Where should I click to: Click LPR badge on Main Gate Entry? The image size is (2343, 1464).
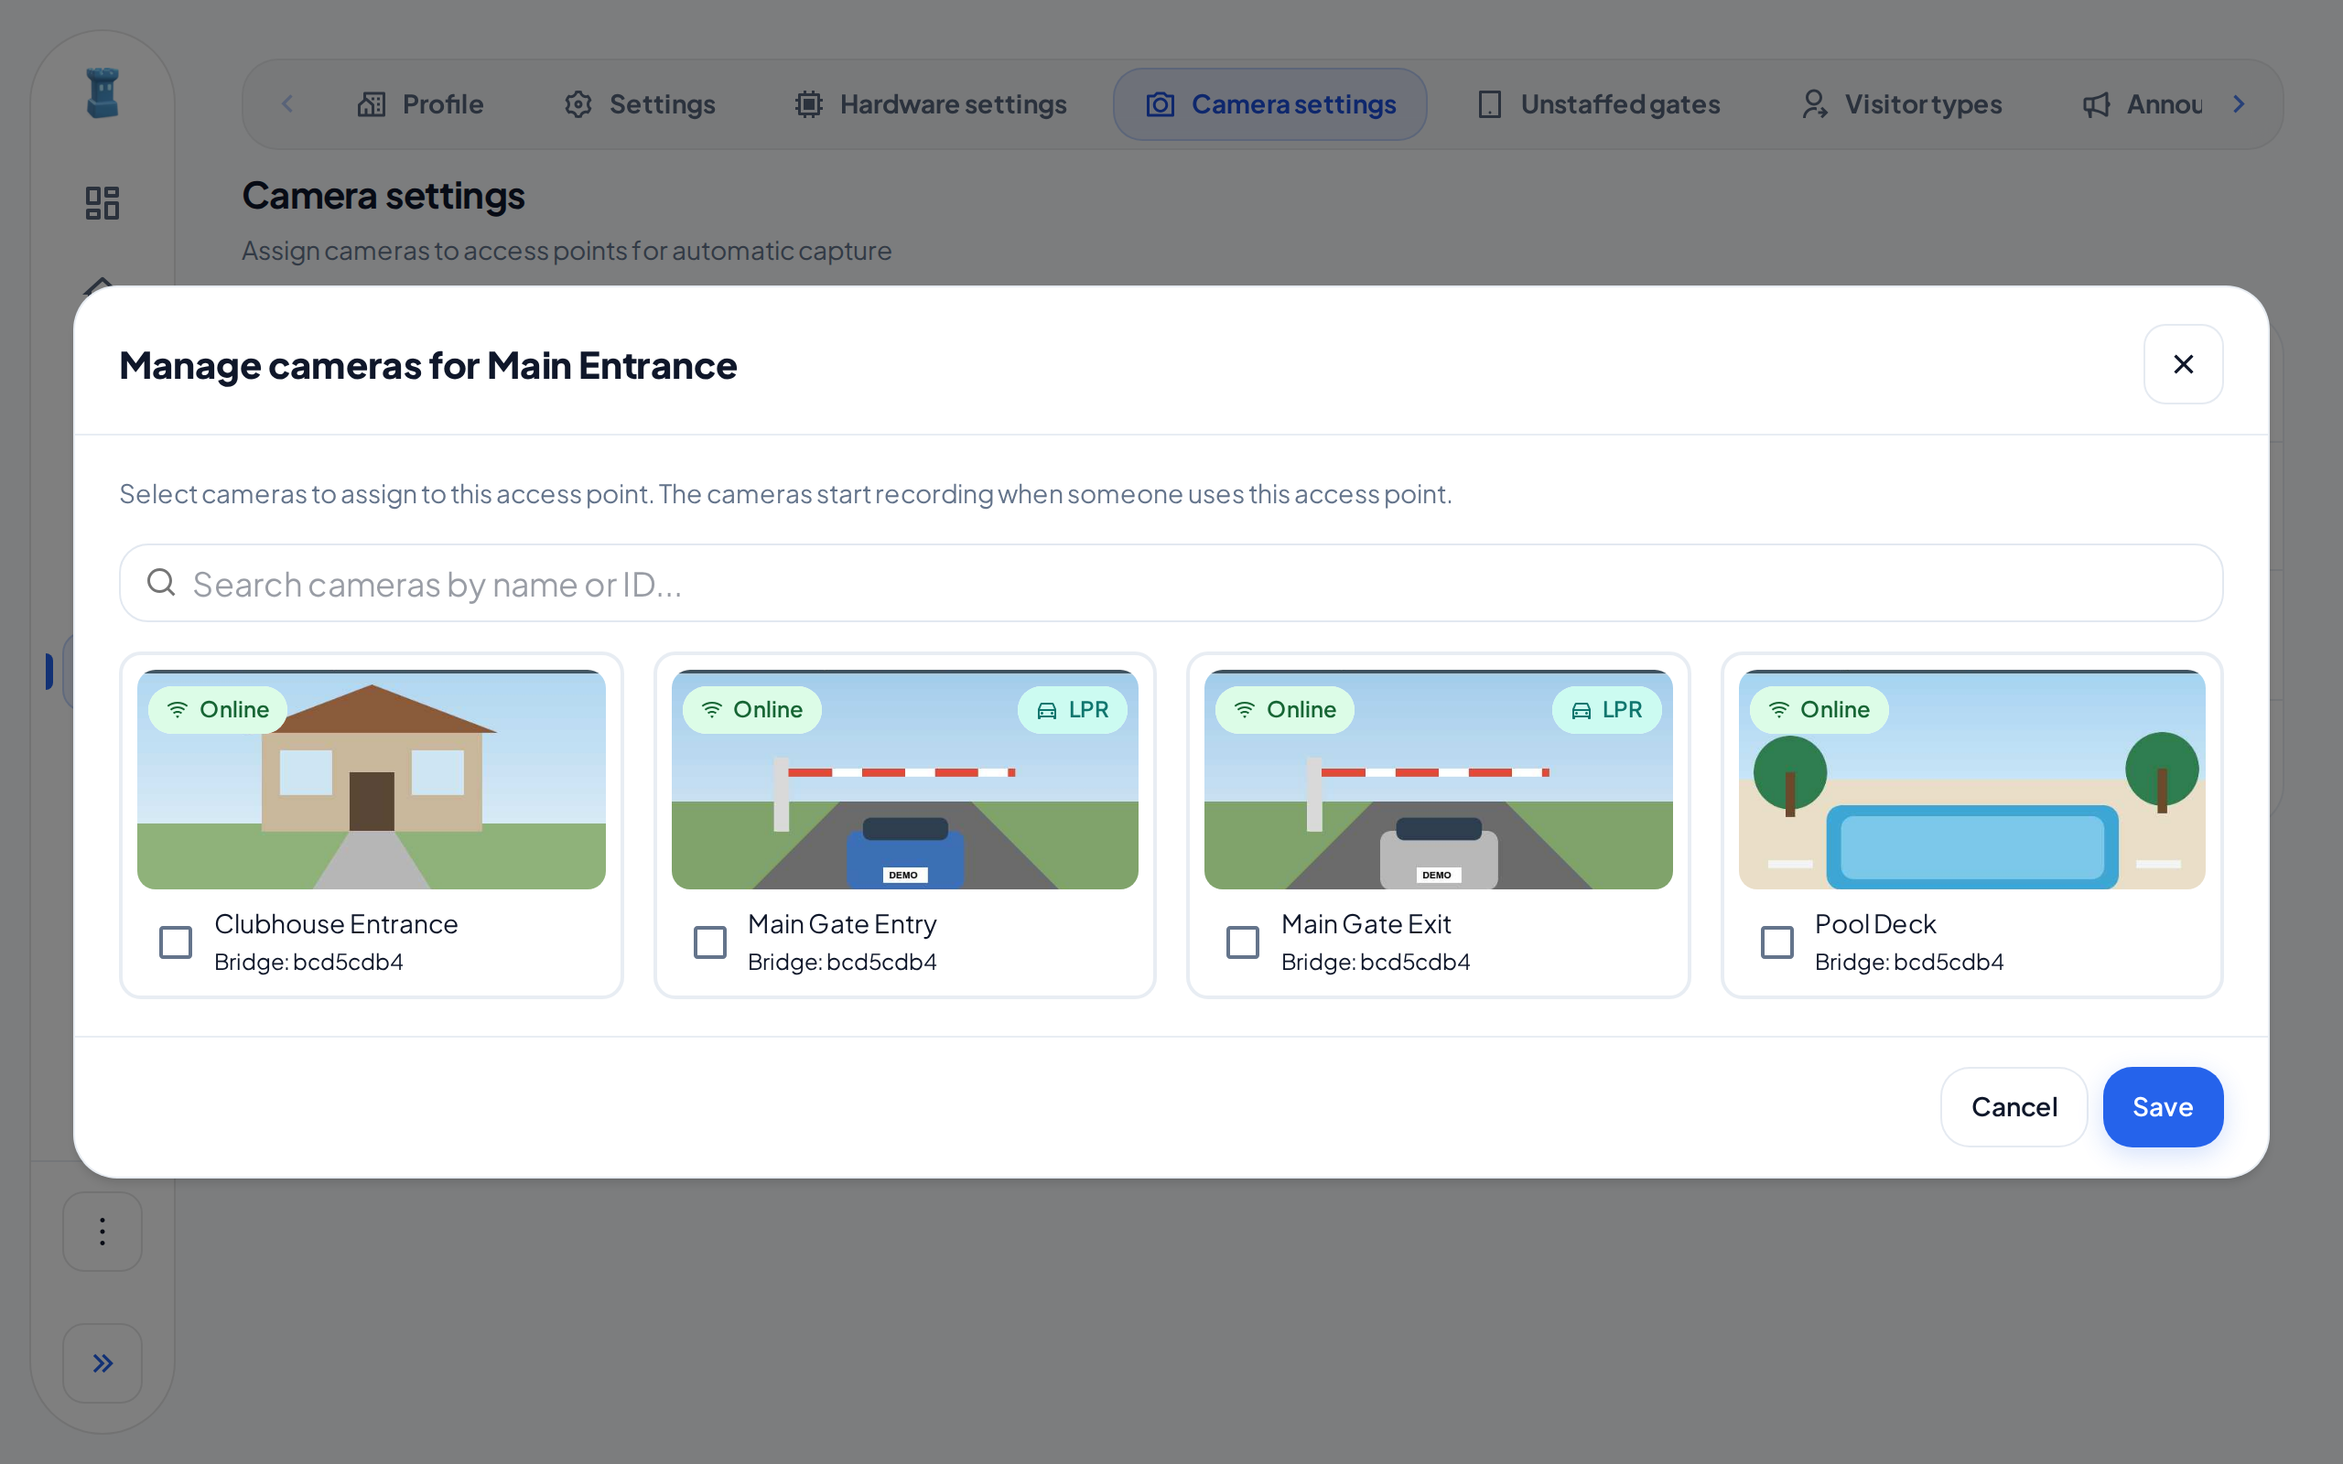(1073, 710)
